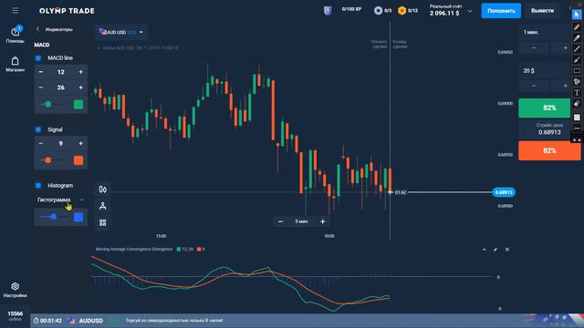The image size is (584, 328).
Task: Click the orange 82% down trade button
Action: [x=549, y=150]
